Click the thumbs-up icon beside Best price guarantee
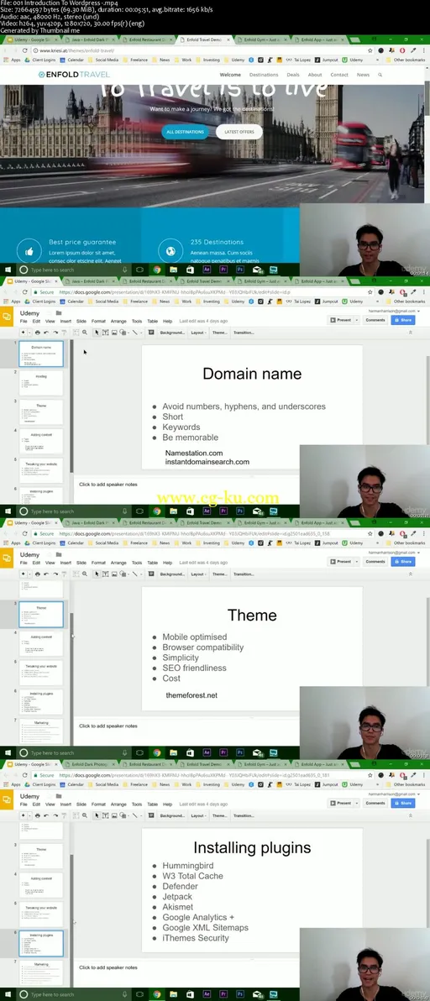430x1001 pixels. click(x=28, y=250)
